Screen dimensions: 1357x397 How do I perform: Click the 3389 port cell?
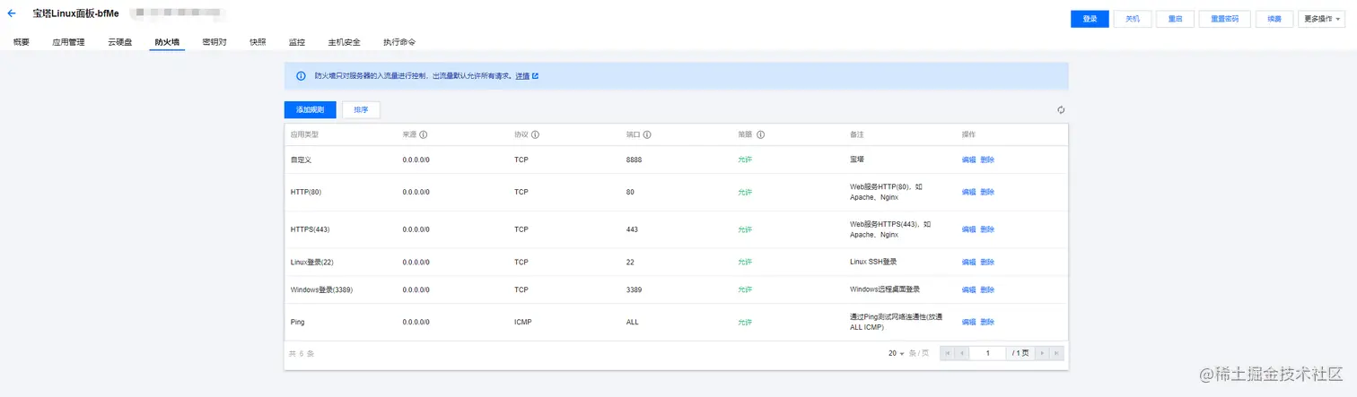[635, 289]
